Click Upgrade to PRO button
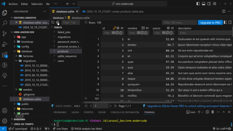Image resolution: width=233 pixels, height=131 pixels. (210, 23)
